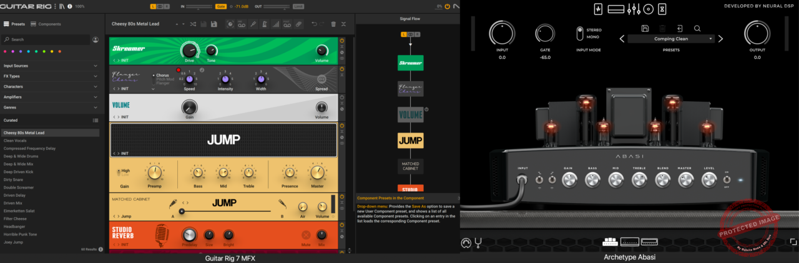Switch to the Components tab
The width and height of the screenshot is (799, 263).
tap(46, 24)
